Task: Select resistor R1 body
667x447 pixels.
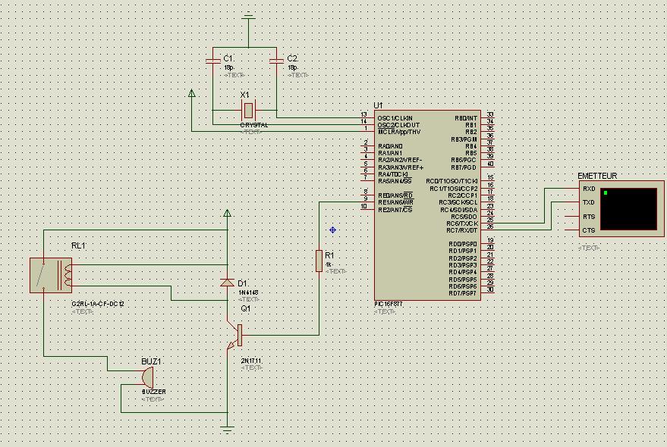Action: click(x=319, y=261)
